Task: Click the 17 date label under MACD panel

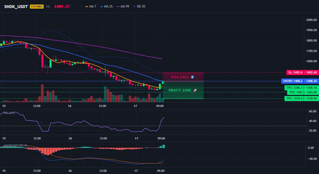Action: coord(136,171)
